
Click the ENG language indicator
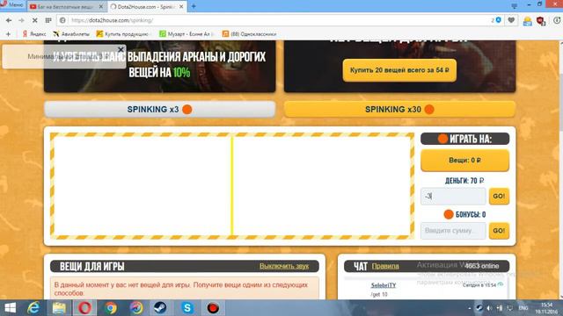pos(523,308)
